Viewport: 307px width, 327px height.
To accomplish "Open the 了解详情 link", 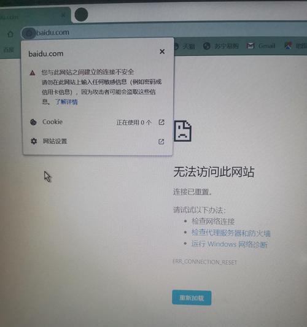I will (x=66, y=102).
